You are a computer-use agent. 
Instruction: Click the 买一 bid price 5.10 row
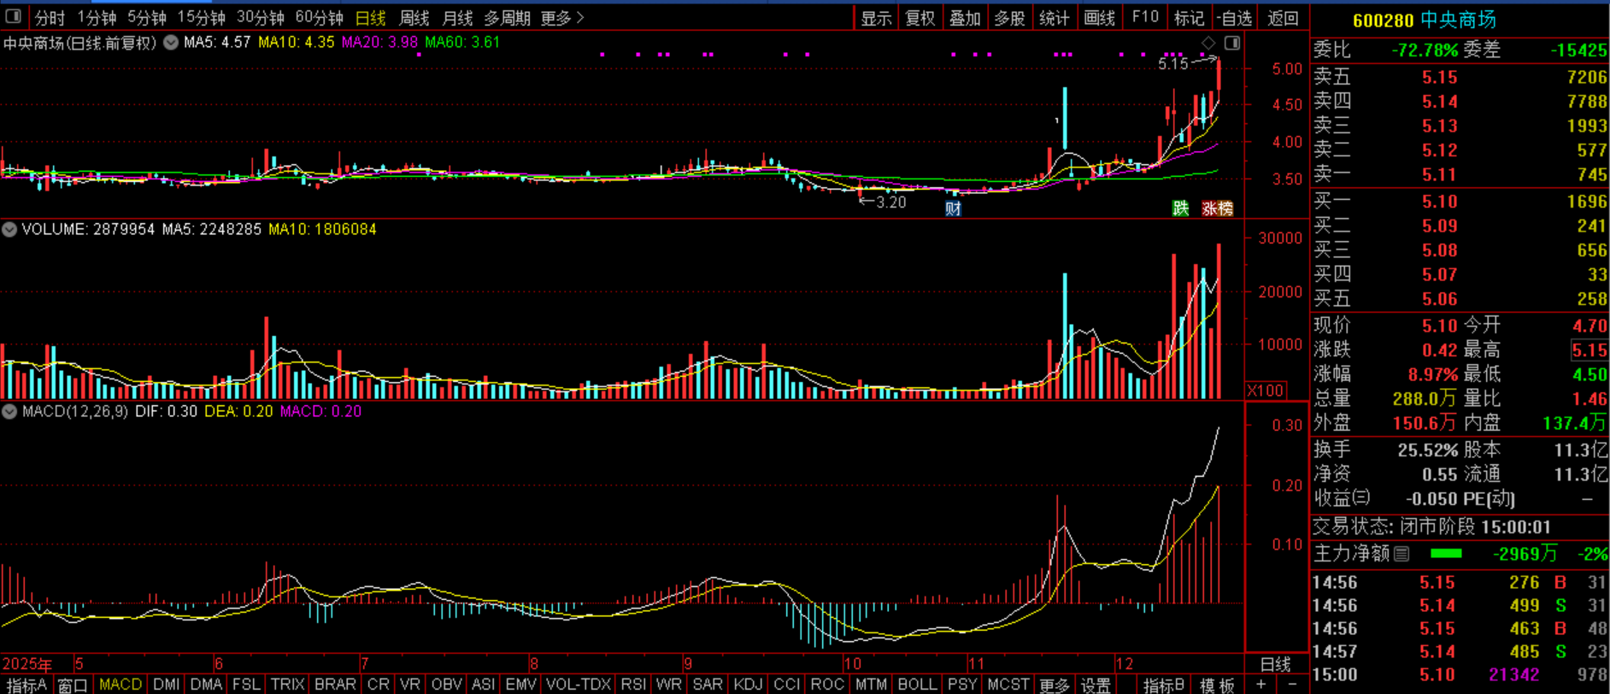pyautogui.click(x=1460, y=202)
